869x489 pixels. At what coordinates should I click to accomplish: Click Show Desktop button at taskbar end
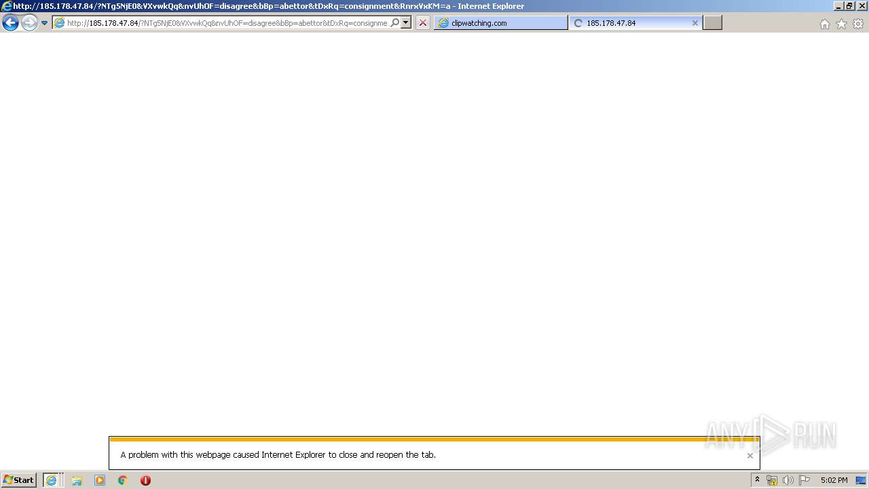point(862,480)
